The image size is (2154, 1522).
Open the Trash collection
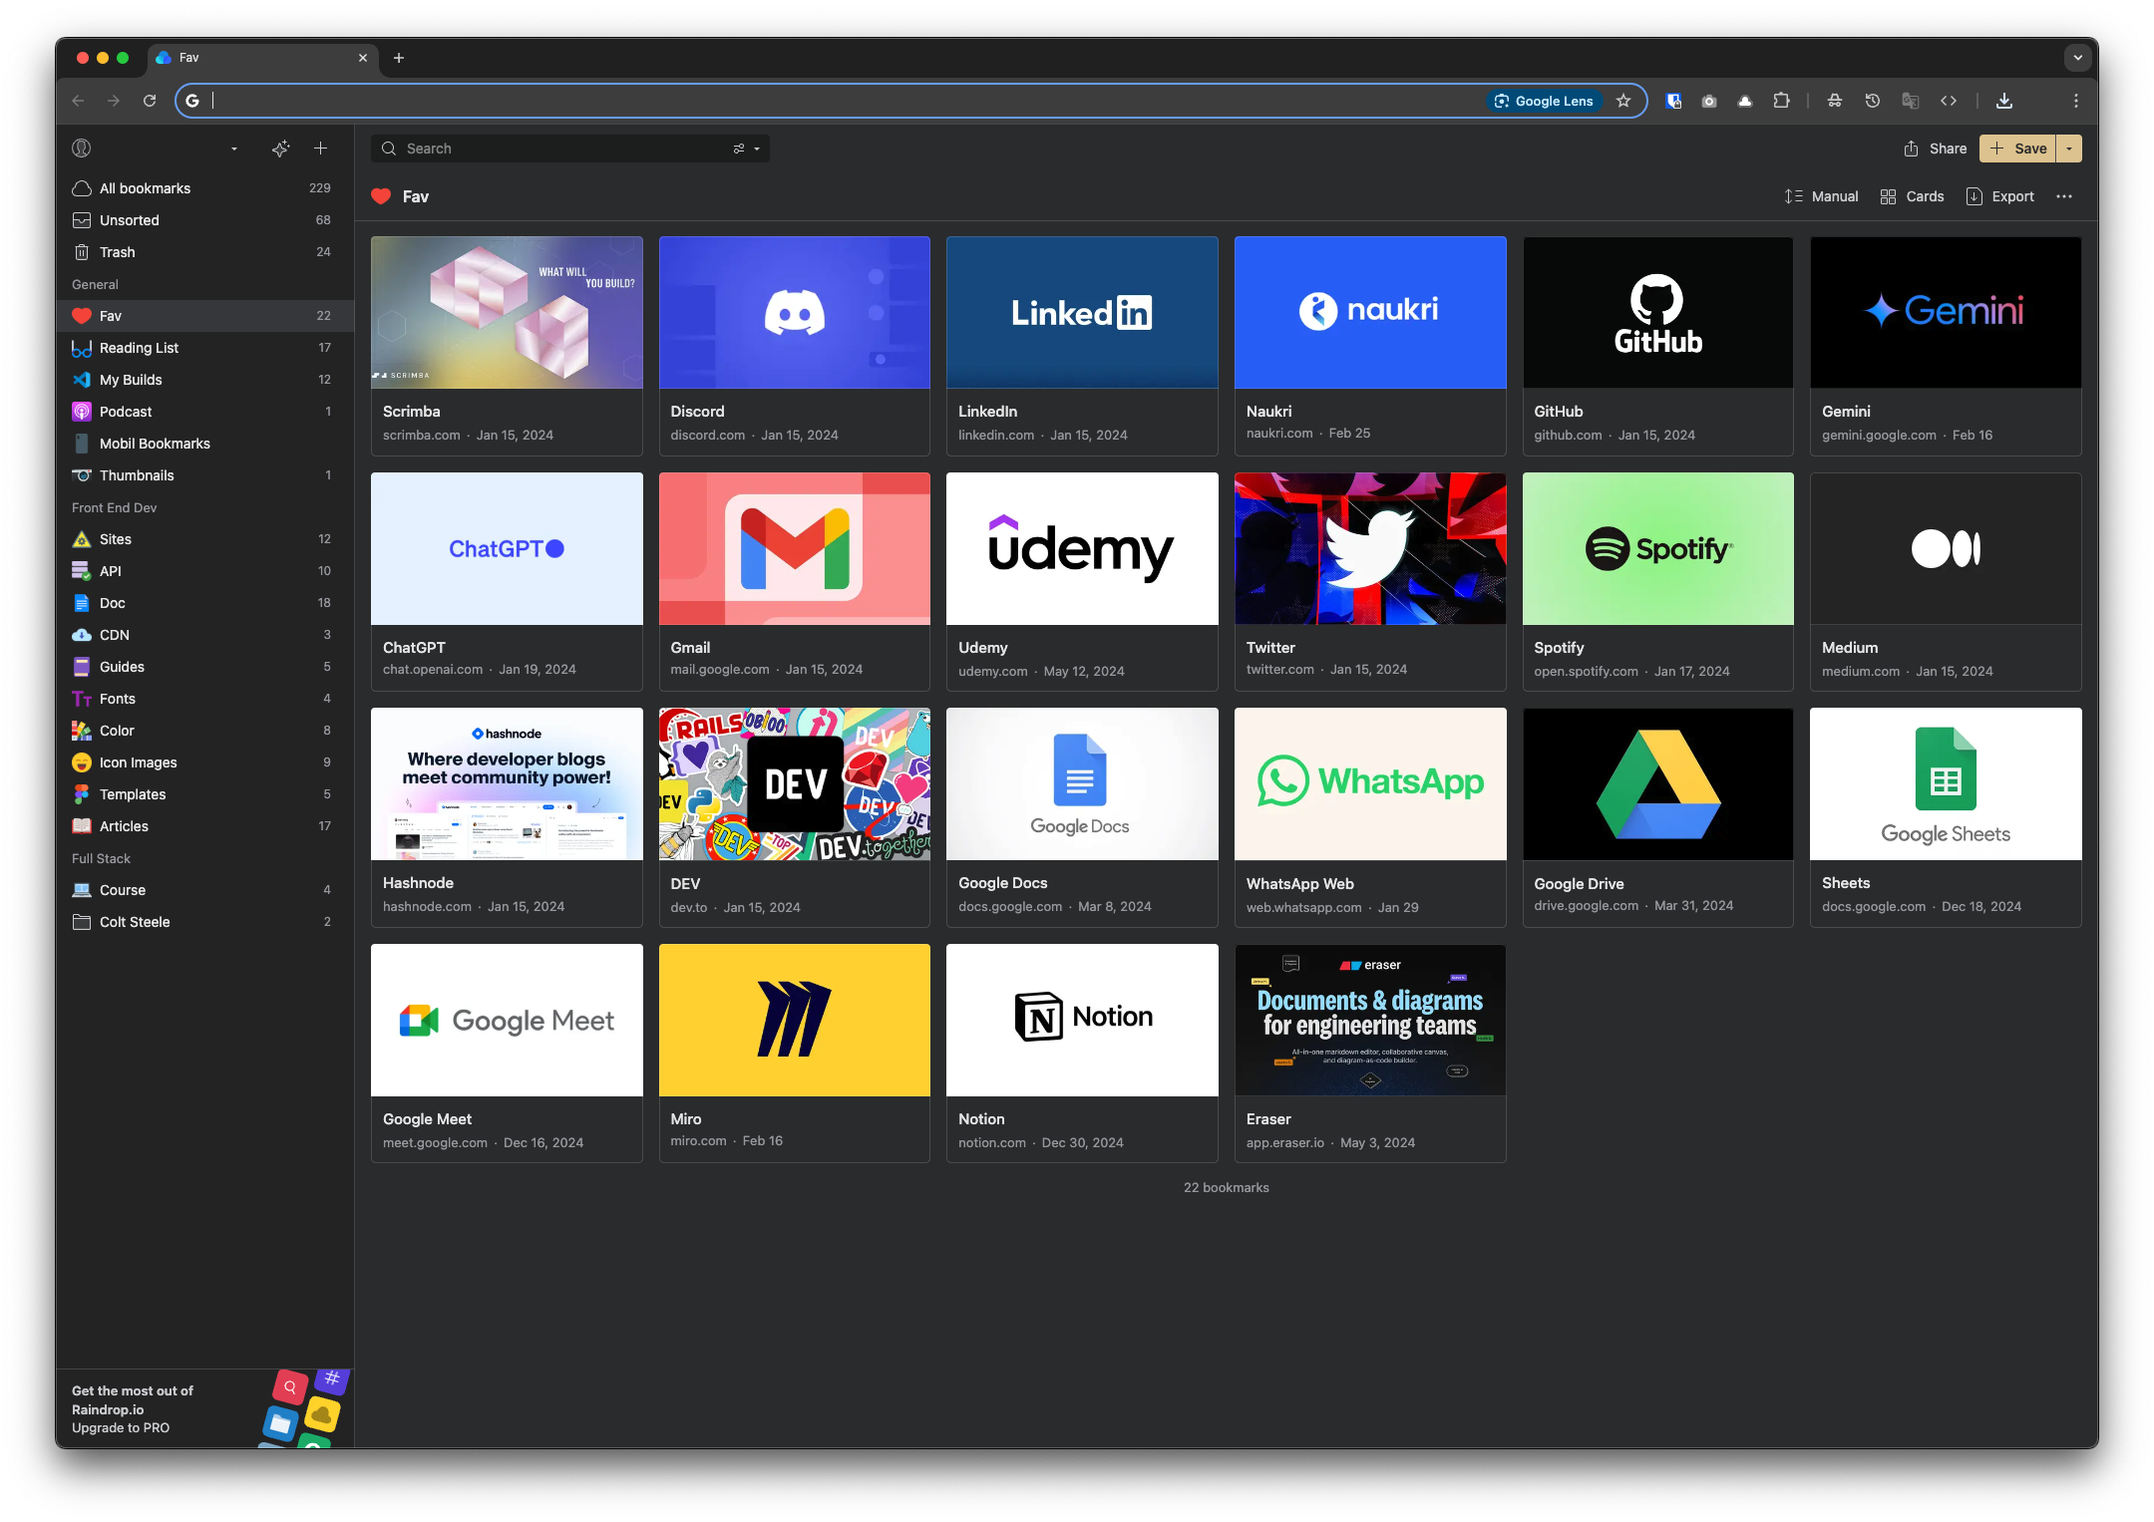pyautogui.click(x=204, y=252)
